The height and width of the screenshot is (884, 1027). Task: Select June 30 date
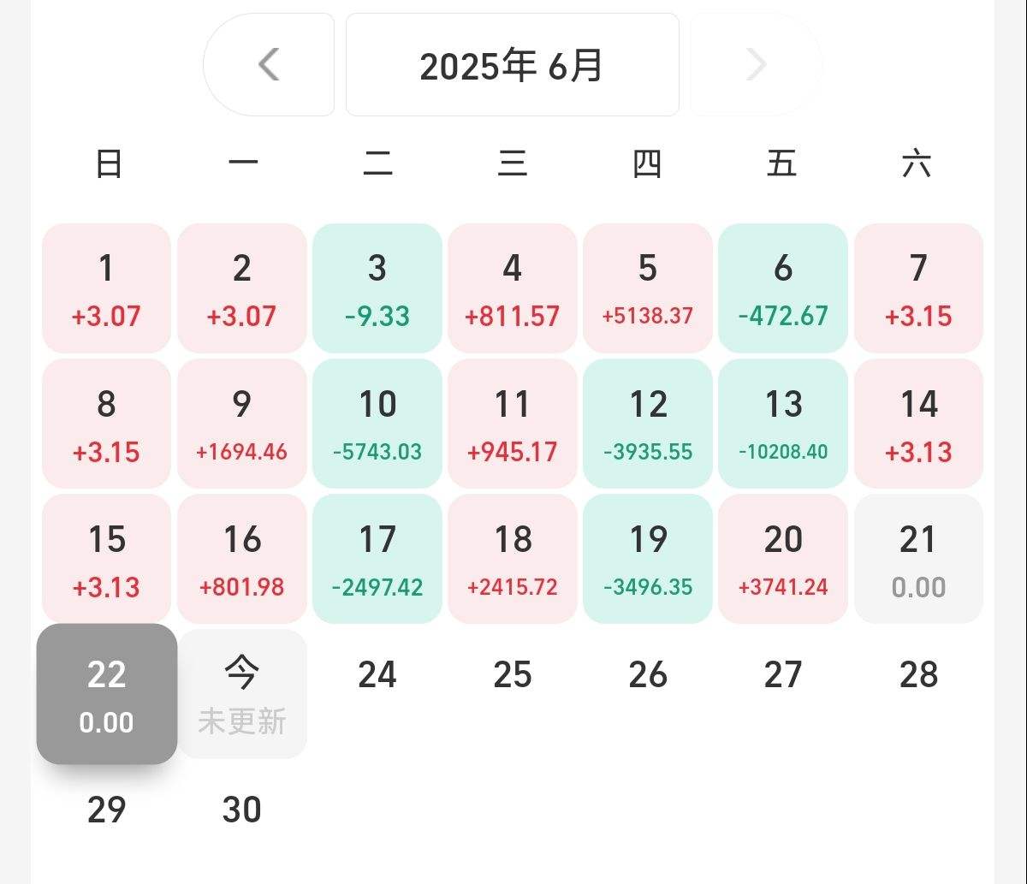[x=242, y=810]
